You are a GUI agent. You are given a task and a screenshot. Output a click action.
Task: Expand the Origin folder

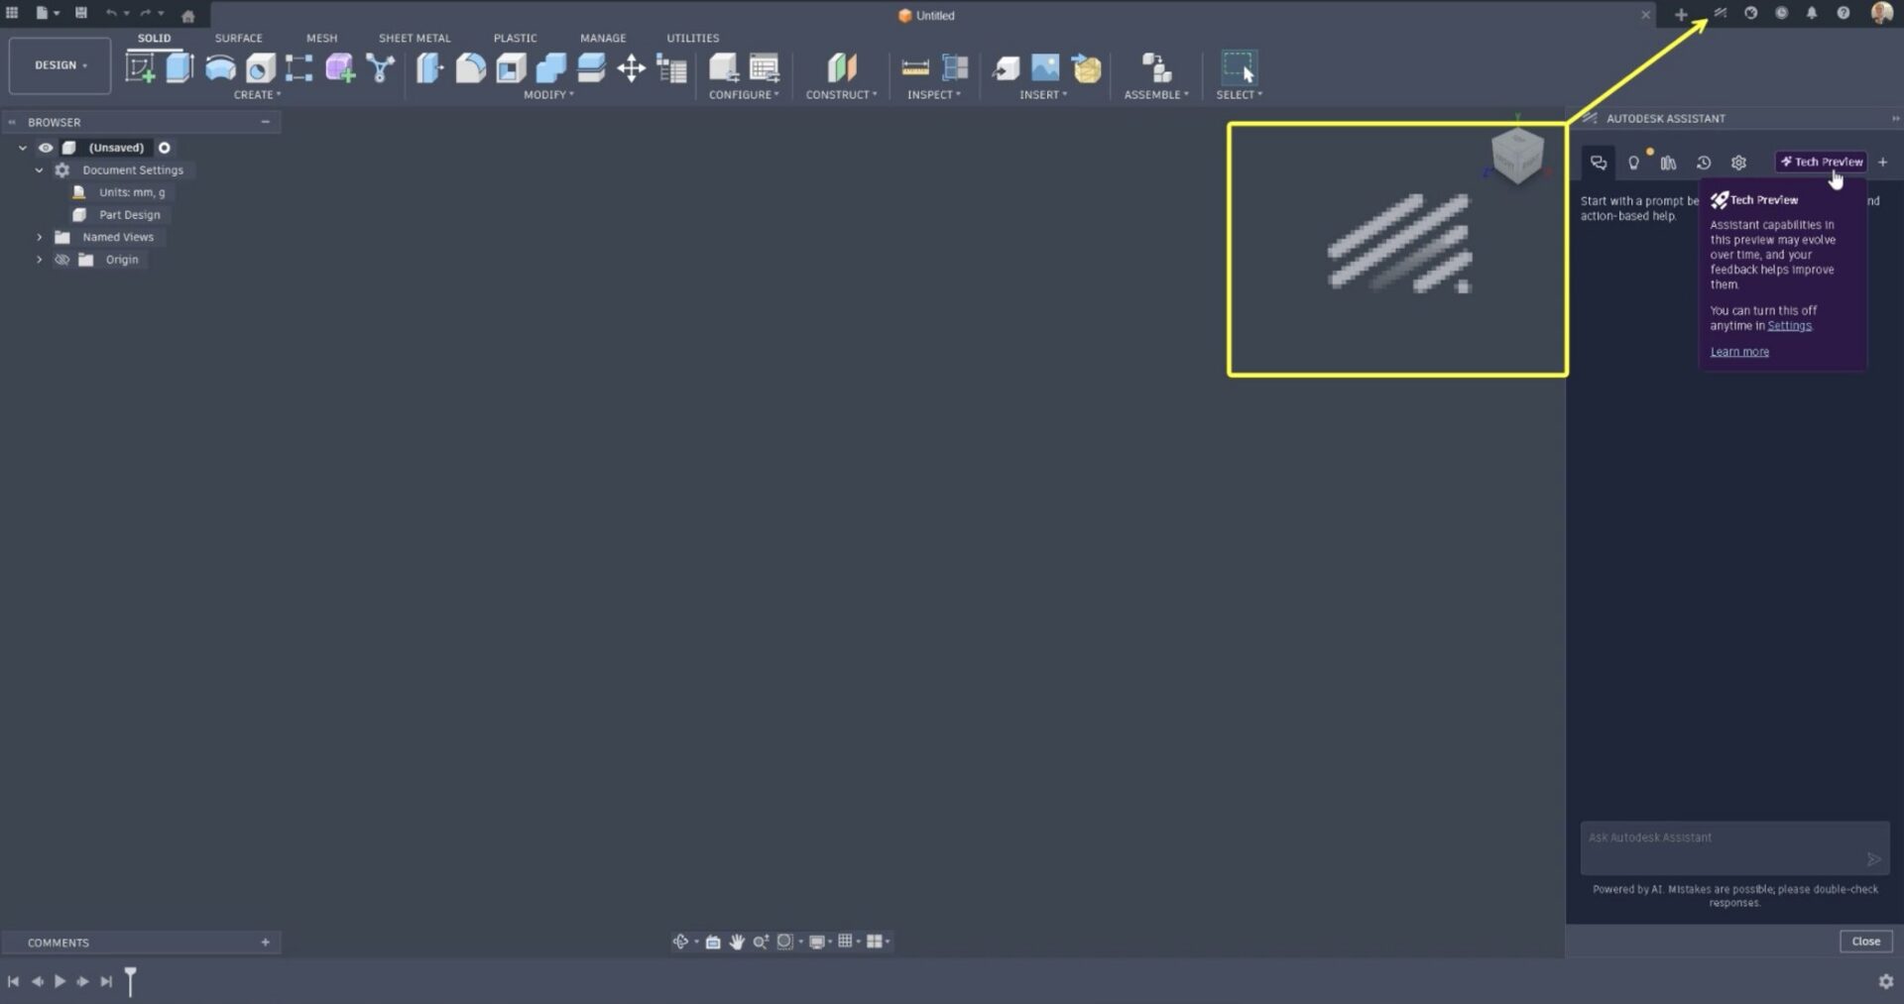coord(40,260)
